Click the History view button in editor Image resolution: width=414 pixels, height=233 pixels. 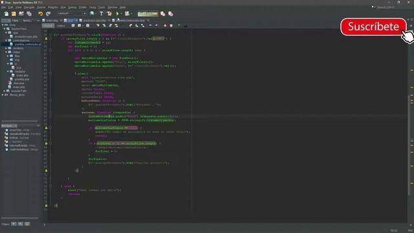click(61, 26)
